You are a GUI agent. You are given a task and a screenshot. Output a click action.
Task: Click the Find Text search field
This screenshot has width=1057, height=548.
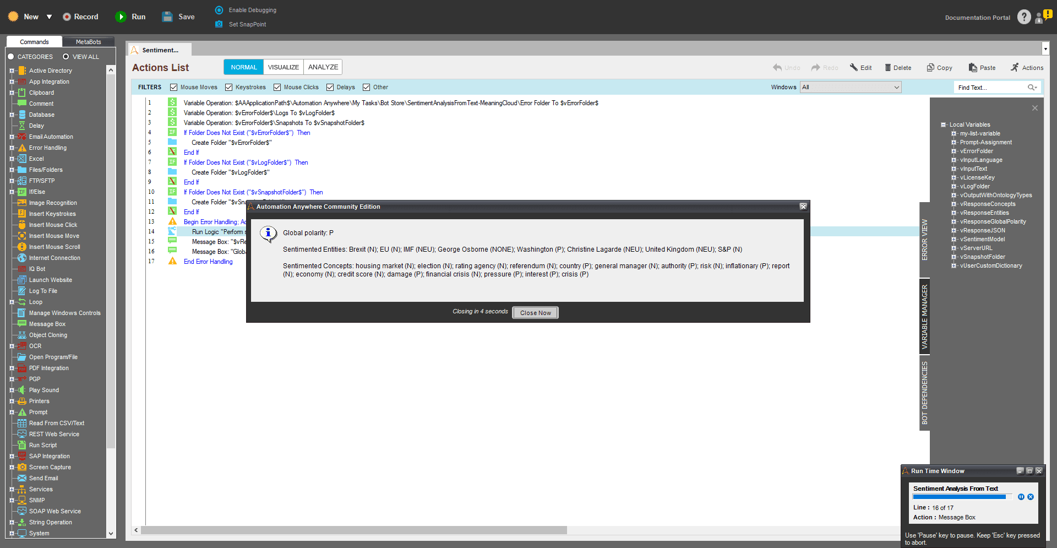991,88
